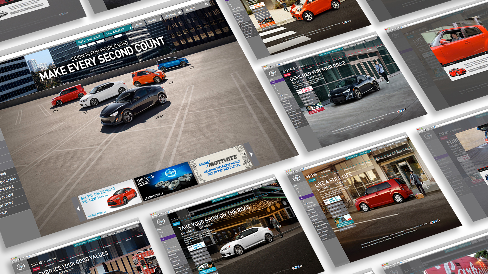Open the Instagram icon in the FR-S window
Image resolution: width=488 pixels, height=274 pixels.
(x=405, y=109)
